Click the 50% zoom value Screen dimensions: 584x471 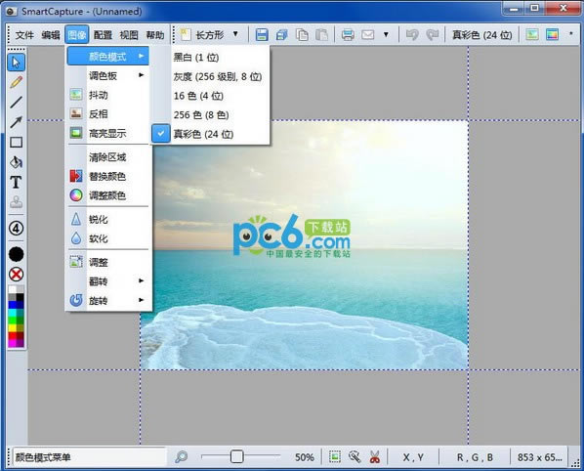305,457
